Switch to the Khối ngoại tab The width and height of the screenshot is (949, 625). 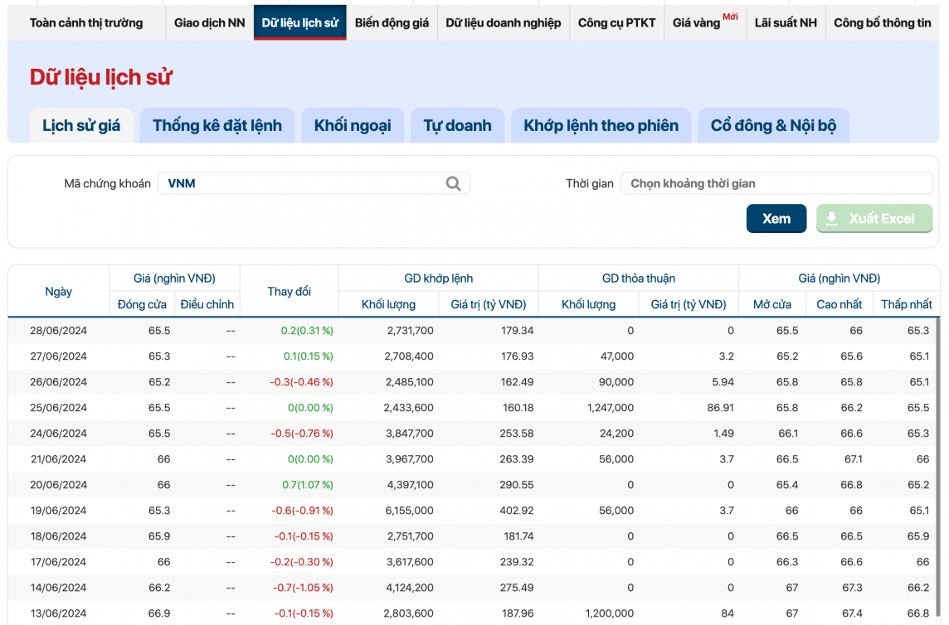click(x=353, y=126)
